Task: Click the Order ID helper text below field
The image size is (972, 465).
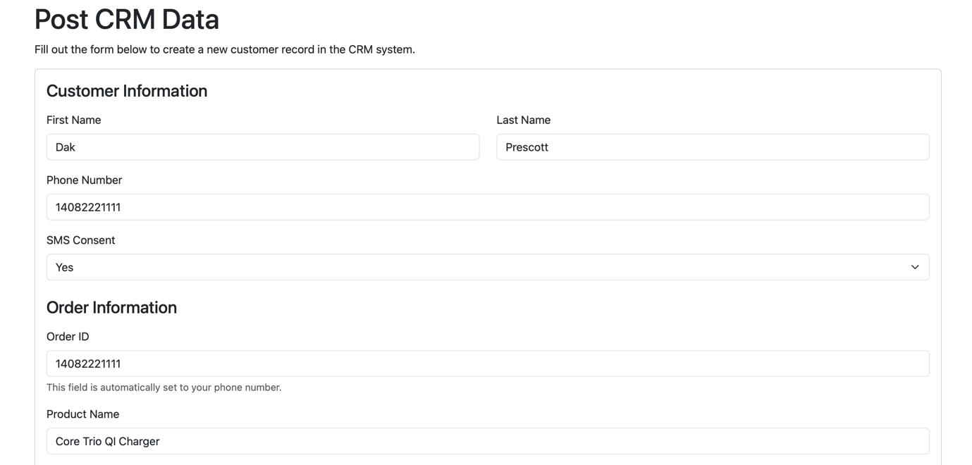Action: [164, 387]
